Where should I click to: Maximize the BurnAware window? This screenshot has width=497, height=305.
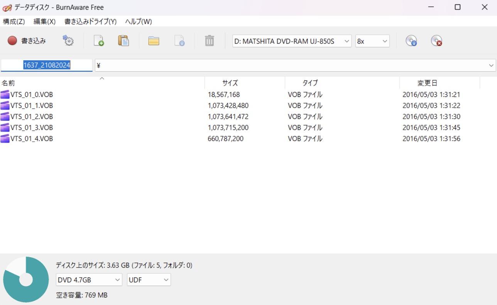point(458,7)
